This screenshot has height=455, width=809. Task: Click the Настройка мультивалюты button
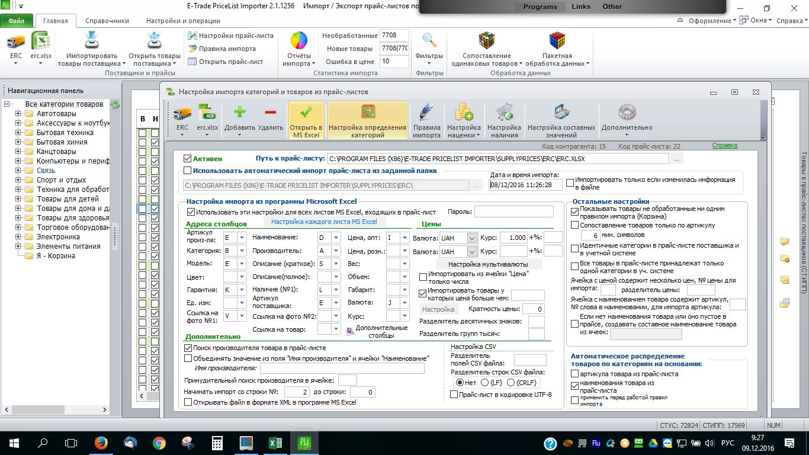point(487,264)
